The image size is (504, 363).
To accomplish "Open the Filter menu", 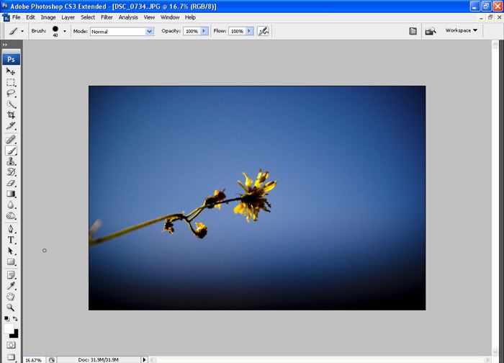I will (107, 17).
